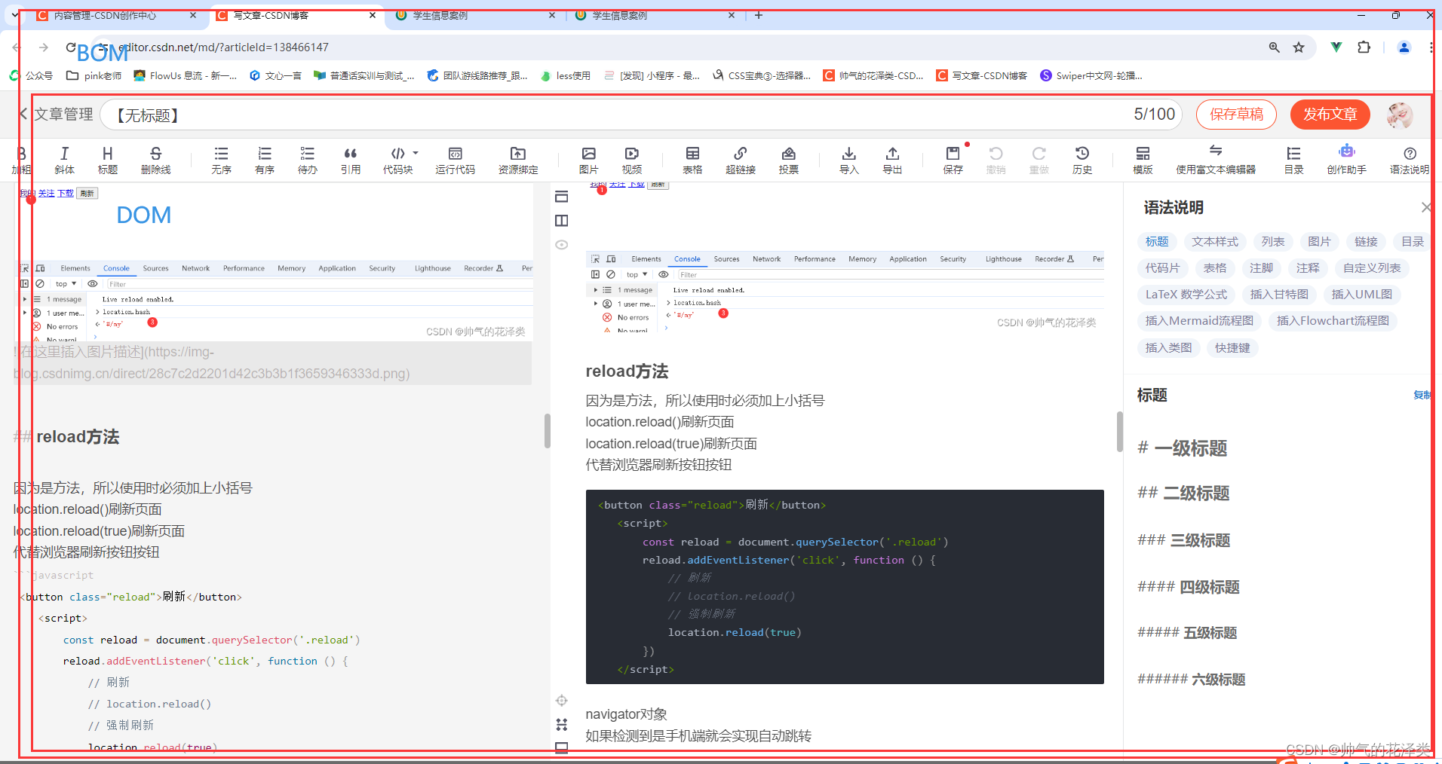
Task: Click 发布文章 publish button
Action: pos(1330,115)
